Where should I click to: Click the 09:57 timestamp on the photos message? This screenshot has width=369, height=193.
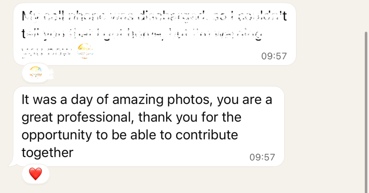point(262,157)
